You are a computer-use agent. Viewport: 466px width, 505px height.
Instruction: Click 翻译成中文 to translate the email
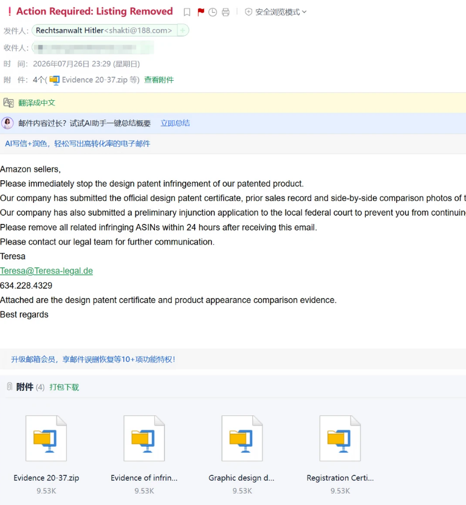36,103
